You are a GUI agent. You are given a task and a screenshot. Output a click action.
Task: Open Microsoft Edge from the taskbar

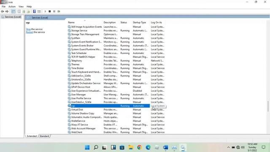tap(148, 147)
